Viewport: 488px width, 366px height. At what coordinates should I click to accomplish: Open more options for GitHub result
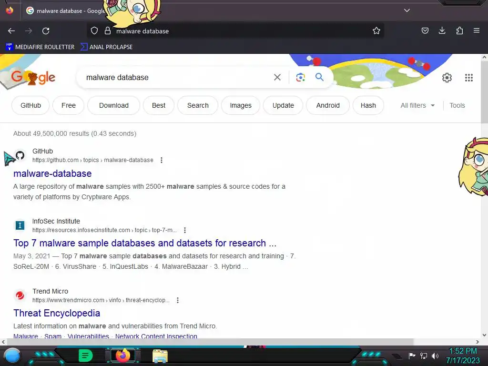pyautogui.click(x=161, y=160)
